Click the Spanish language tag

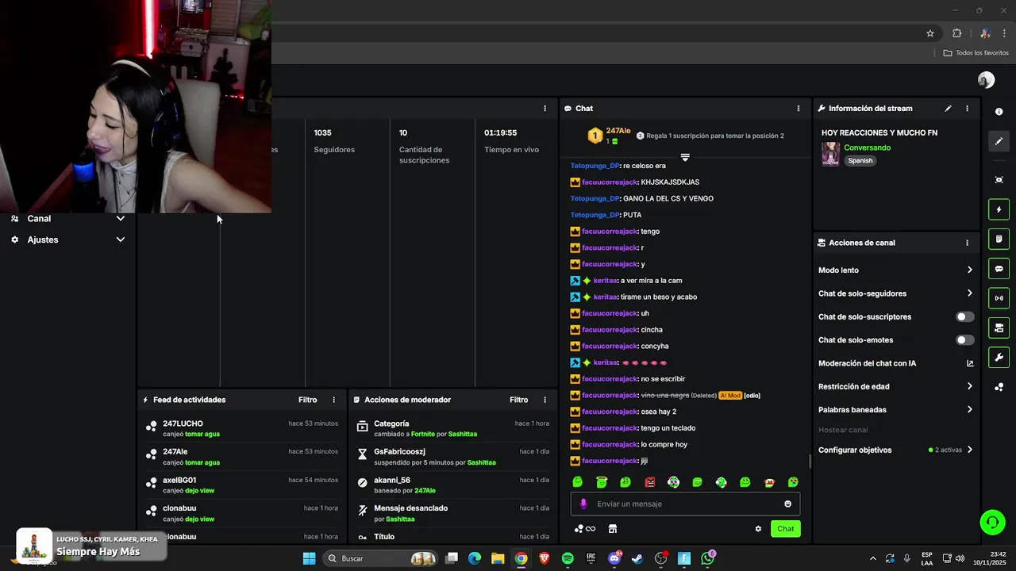pyautogui.click(x=860, y=160)
